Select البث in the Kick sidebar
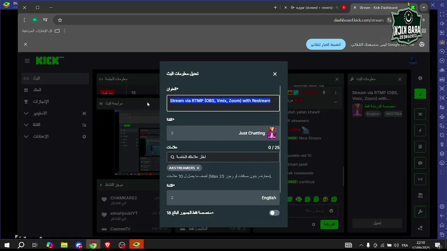The height and width of the screenshot is (251, 447). (55, 78)
